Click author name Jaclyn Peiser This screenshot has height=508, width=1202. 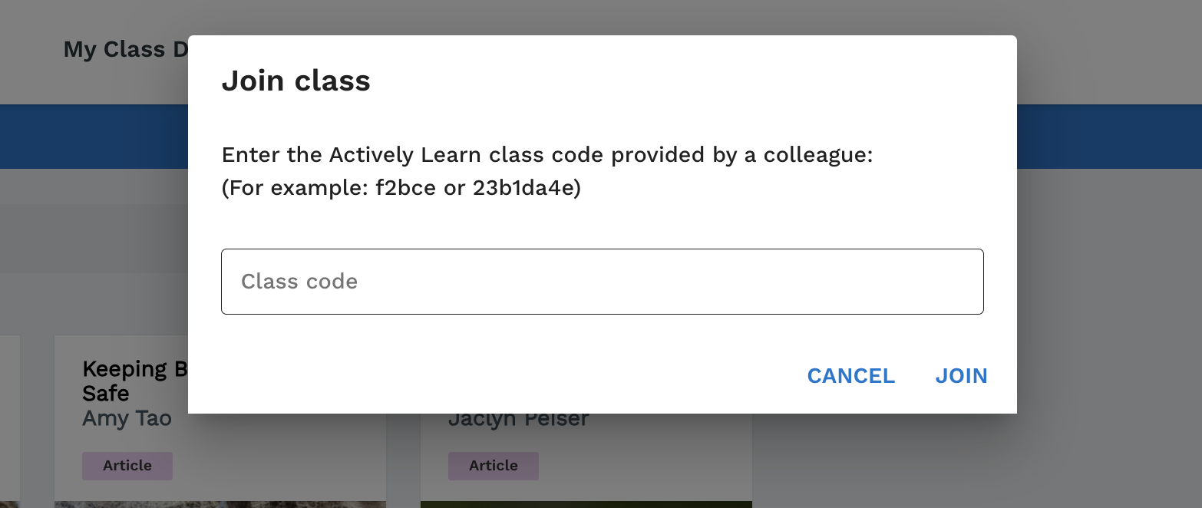518,421
